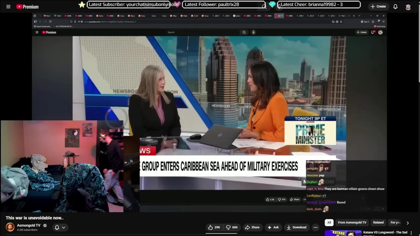The height and width of the screenshot is (236, 420).
Task: Open the account avatar menu
Action: [408, 7]
